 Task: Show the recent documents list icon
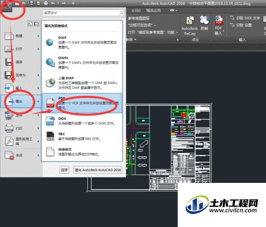point(30,23)
